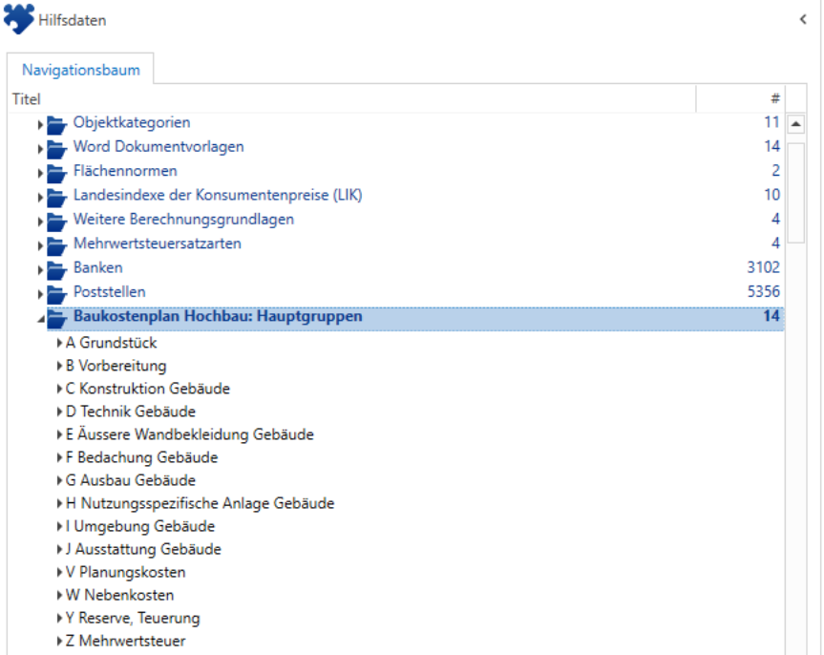
Task: Click the Flächennormen folder icon
Action: 56,173
